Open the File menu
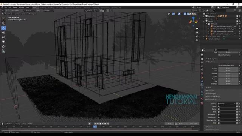242x136 pixels. tap(6, 8)
